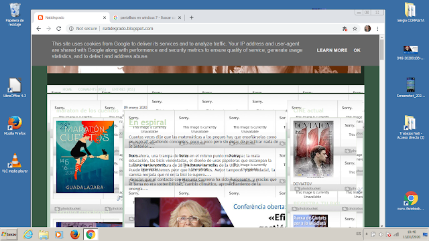Open the file explorer taskbar icon
The height and width of the screenshot is (241, 429).
click(x=44, y=234)
